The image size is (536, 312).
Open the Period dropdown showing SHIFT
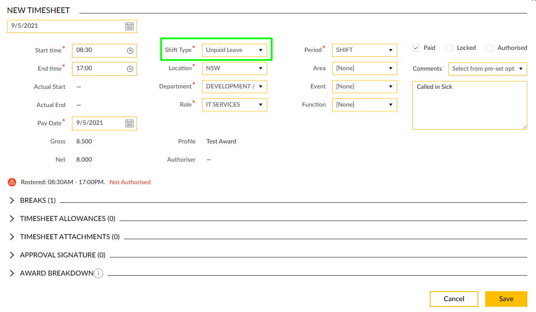click(x=365, y=50)
